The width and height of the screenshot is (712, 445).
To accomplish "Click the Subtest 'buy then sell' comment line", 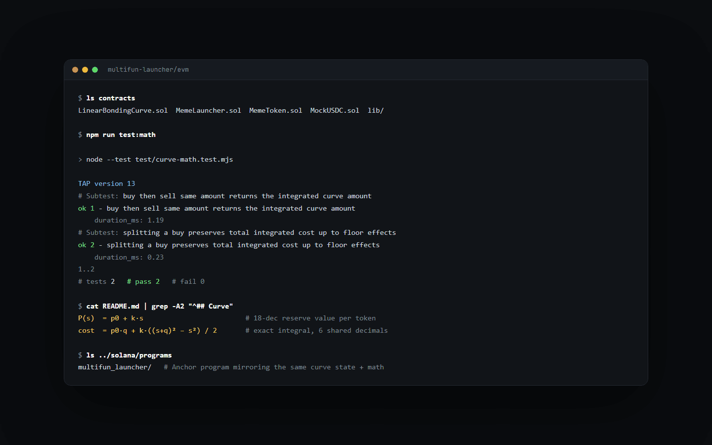I will pyautogui.click(x=225, y=196).
